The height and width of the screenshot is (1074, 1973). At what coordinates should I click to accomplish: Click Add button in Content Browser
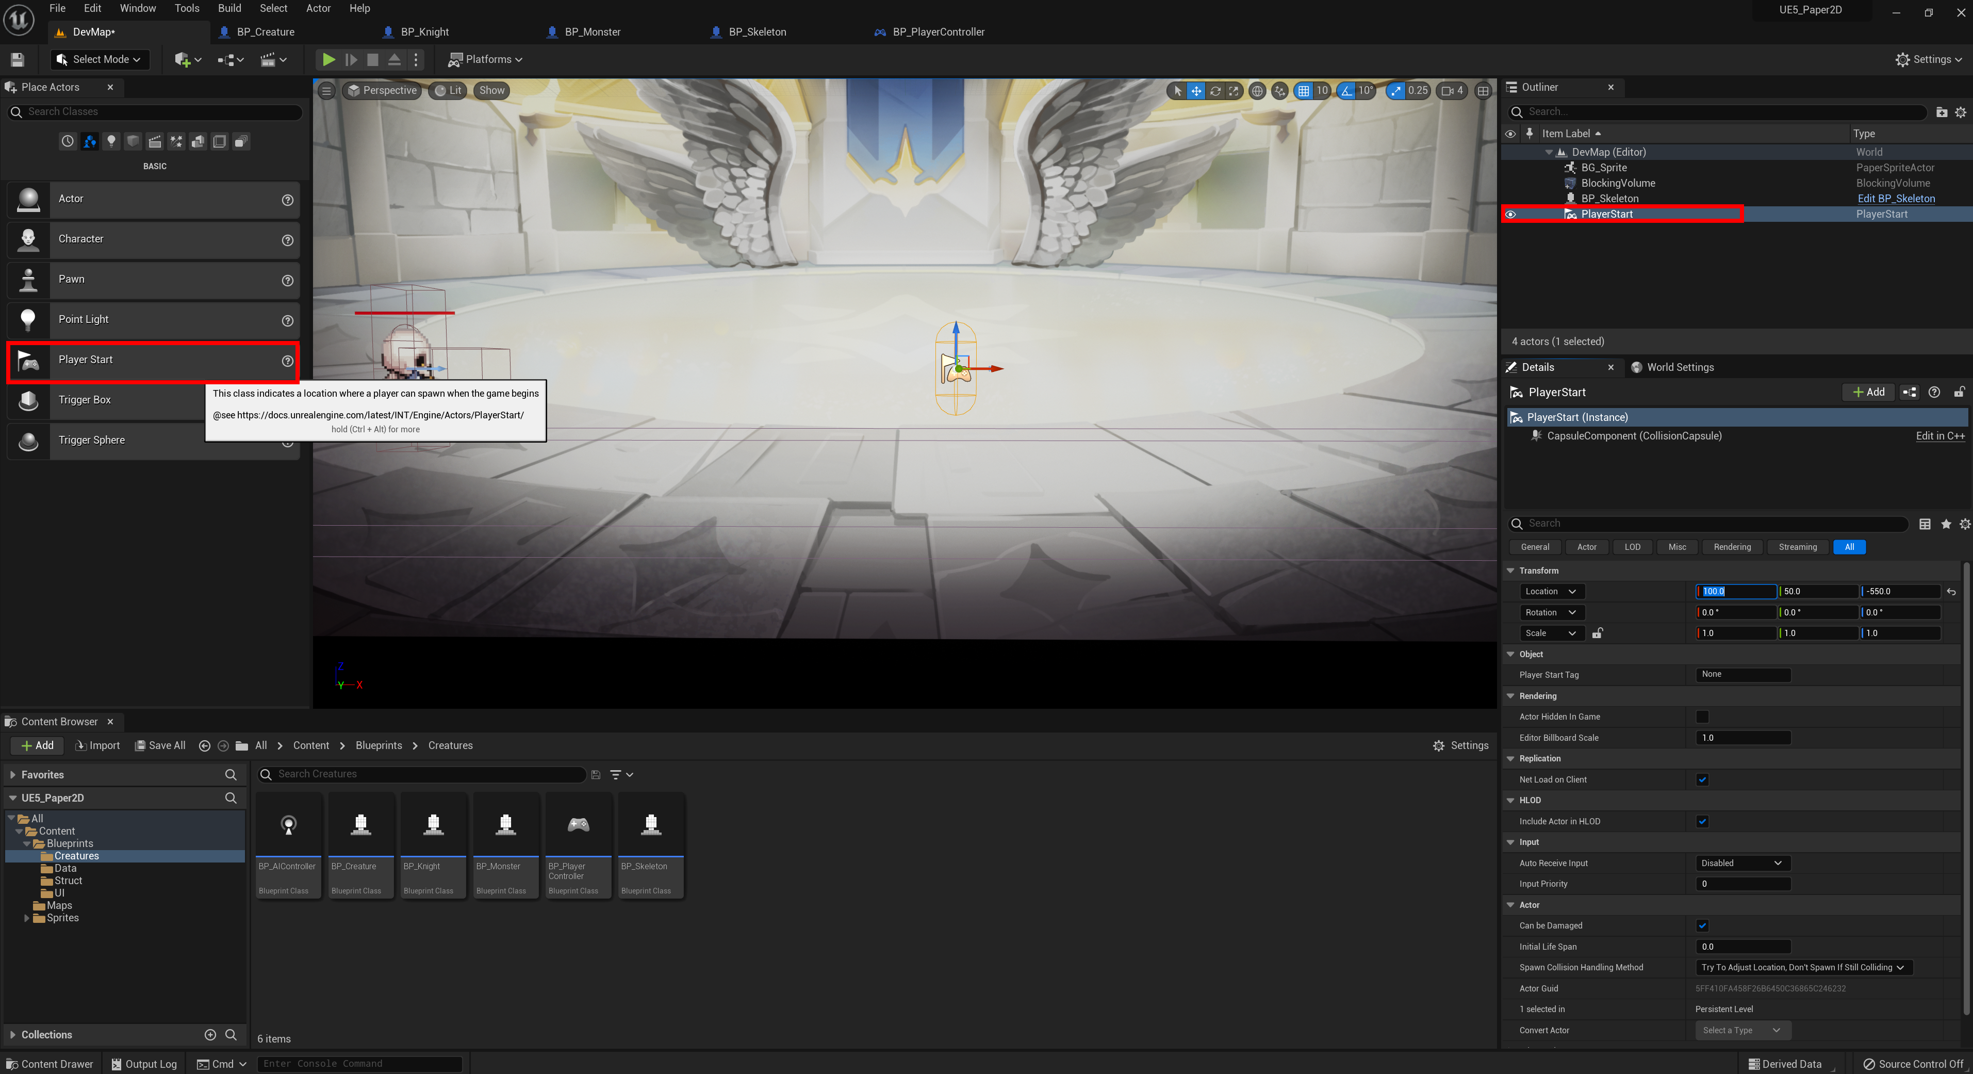click(38, 746)
